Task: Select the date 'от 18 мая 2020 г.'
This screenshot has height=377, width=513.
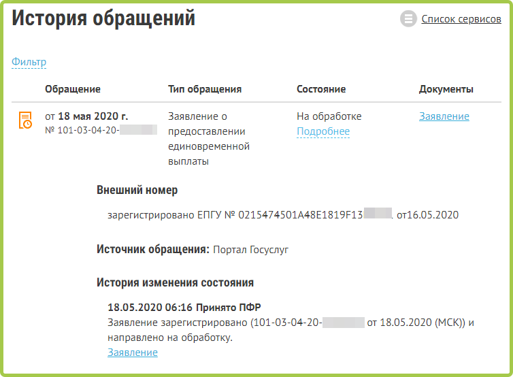Action: click(x=86, y=116)
